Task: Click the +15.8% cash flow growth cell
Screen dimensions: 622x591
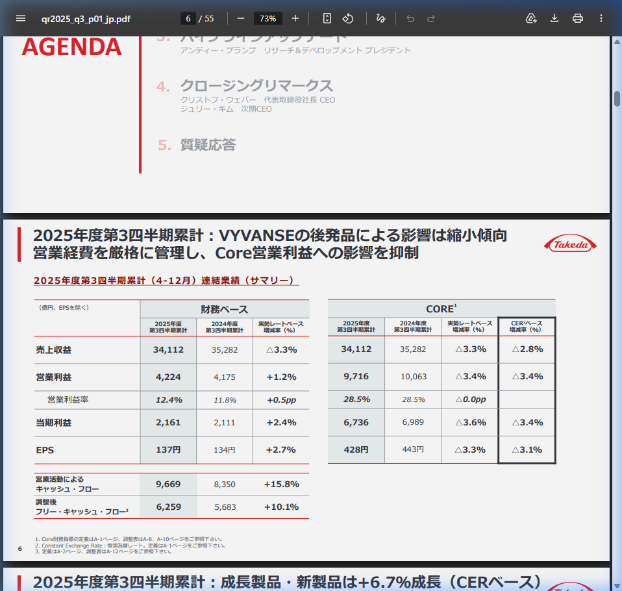Action: pyautogui.click(x=281, y=484)
